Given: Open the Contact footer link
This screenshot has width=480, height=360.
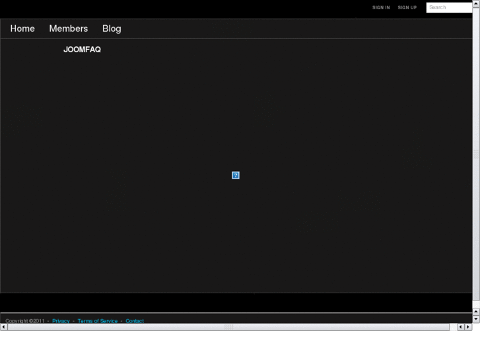Looking at the screenshot, I should tap(135, 321).
